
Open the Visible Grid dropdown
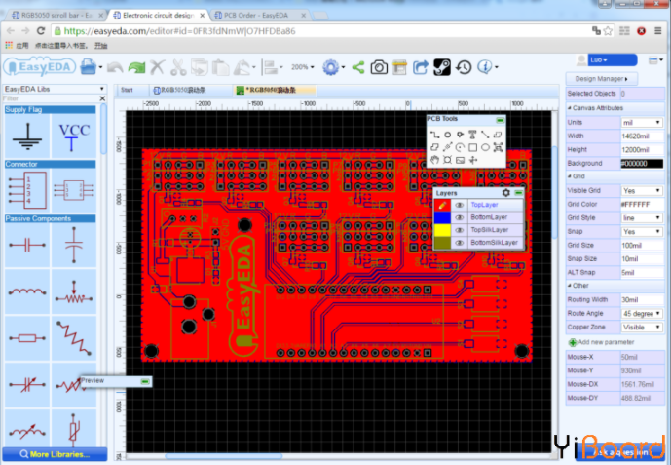pyautogui.click(x=642, y=190)
